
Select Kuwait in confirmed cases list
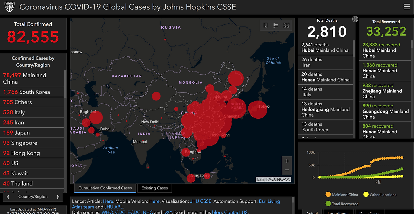pyautogui.click(x=32, y=174)
